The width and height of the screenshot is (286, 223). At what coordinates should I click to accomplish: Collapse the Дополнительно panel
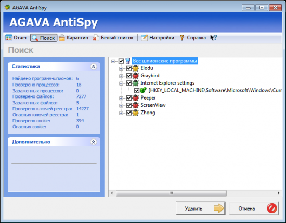point(94,142)
